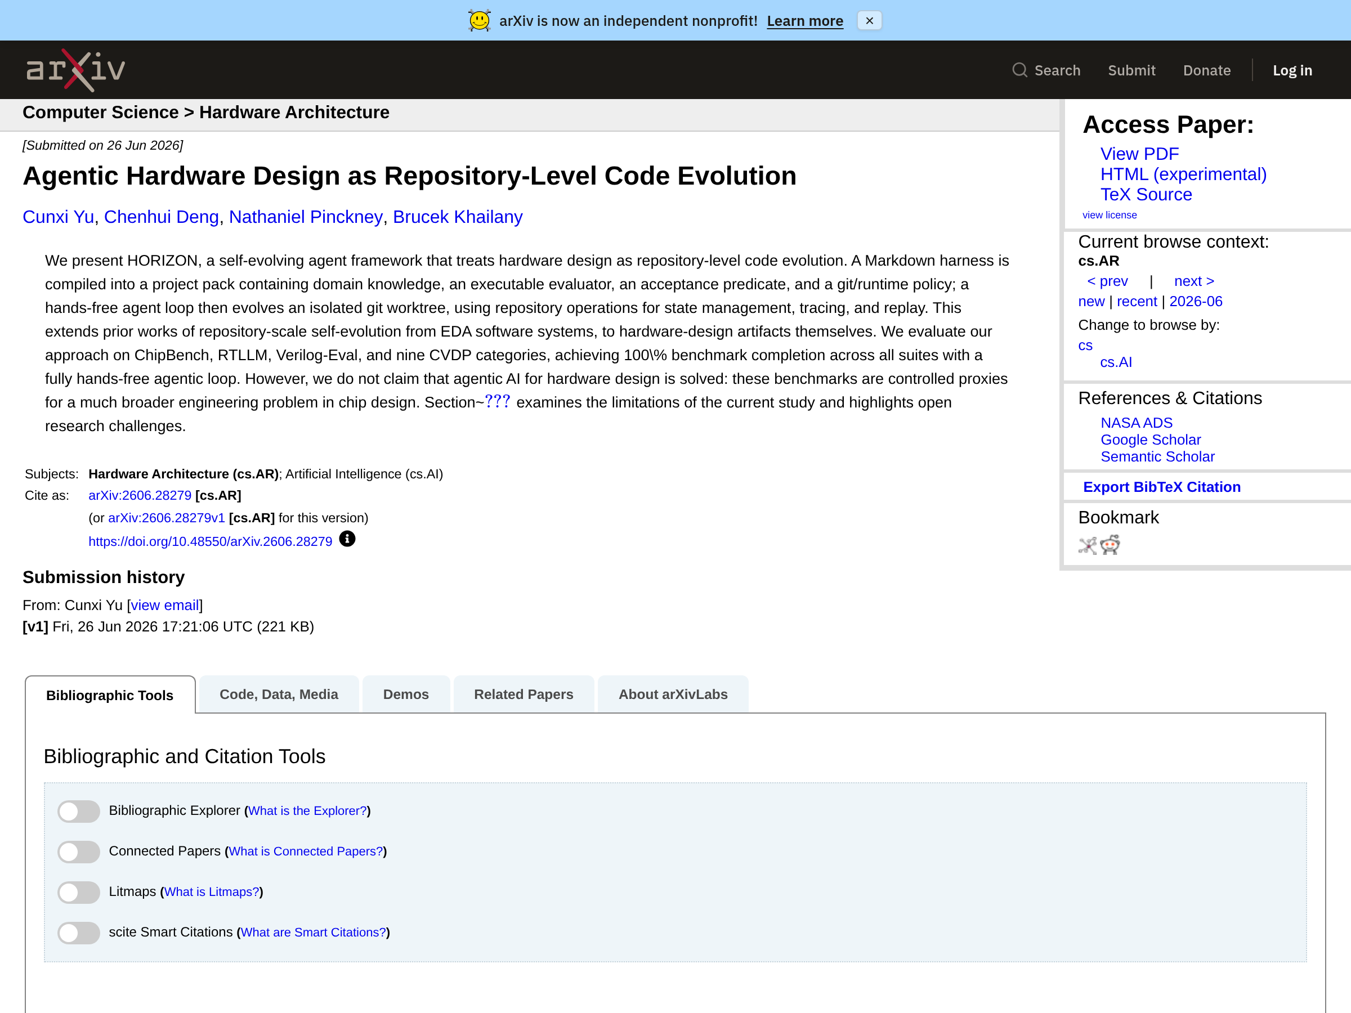Browse by cs.AI category
This screenshot has width=1351, height=1013.
tap(1116, 362)
